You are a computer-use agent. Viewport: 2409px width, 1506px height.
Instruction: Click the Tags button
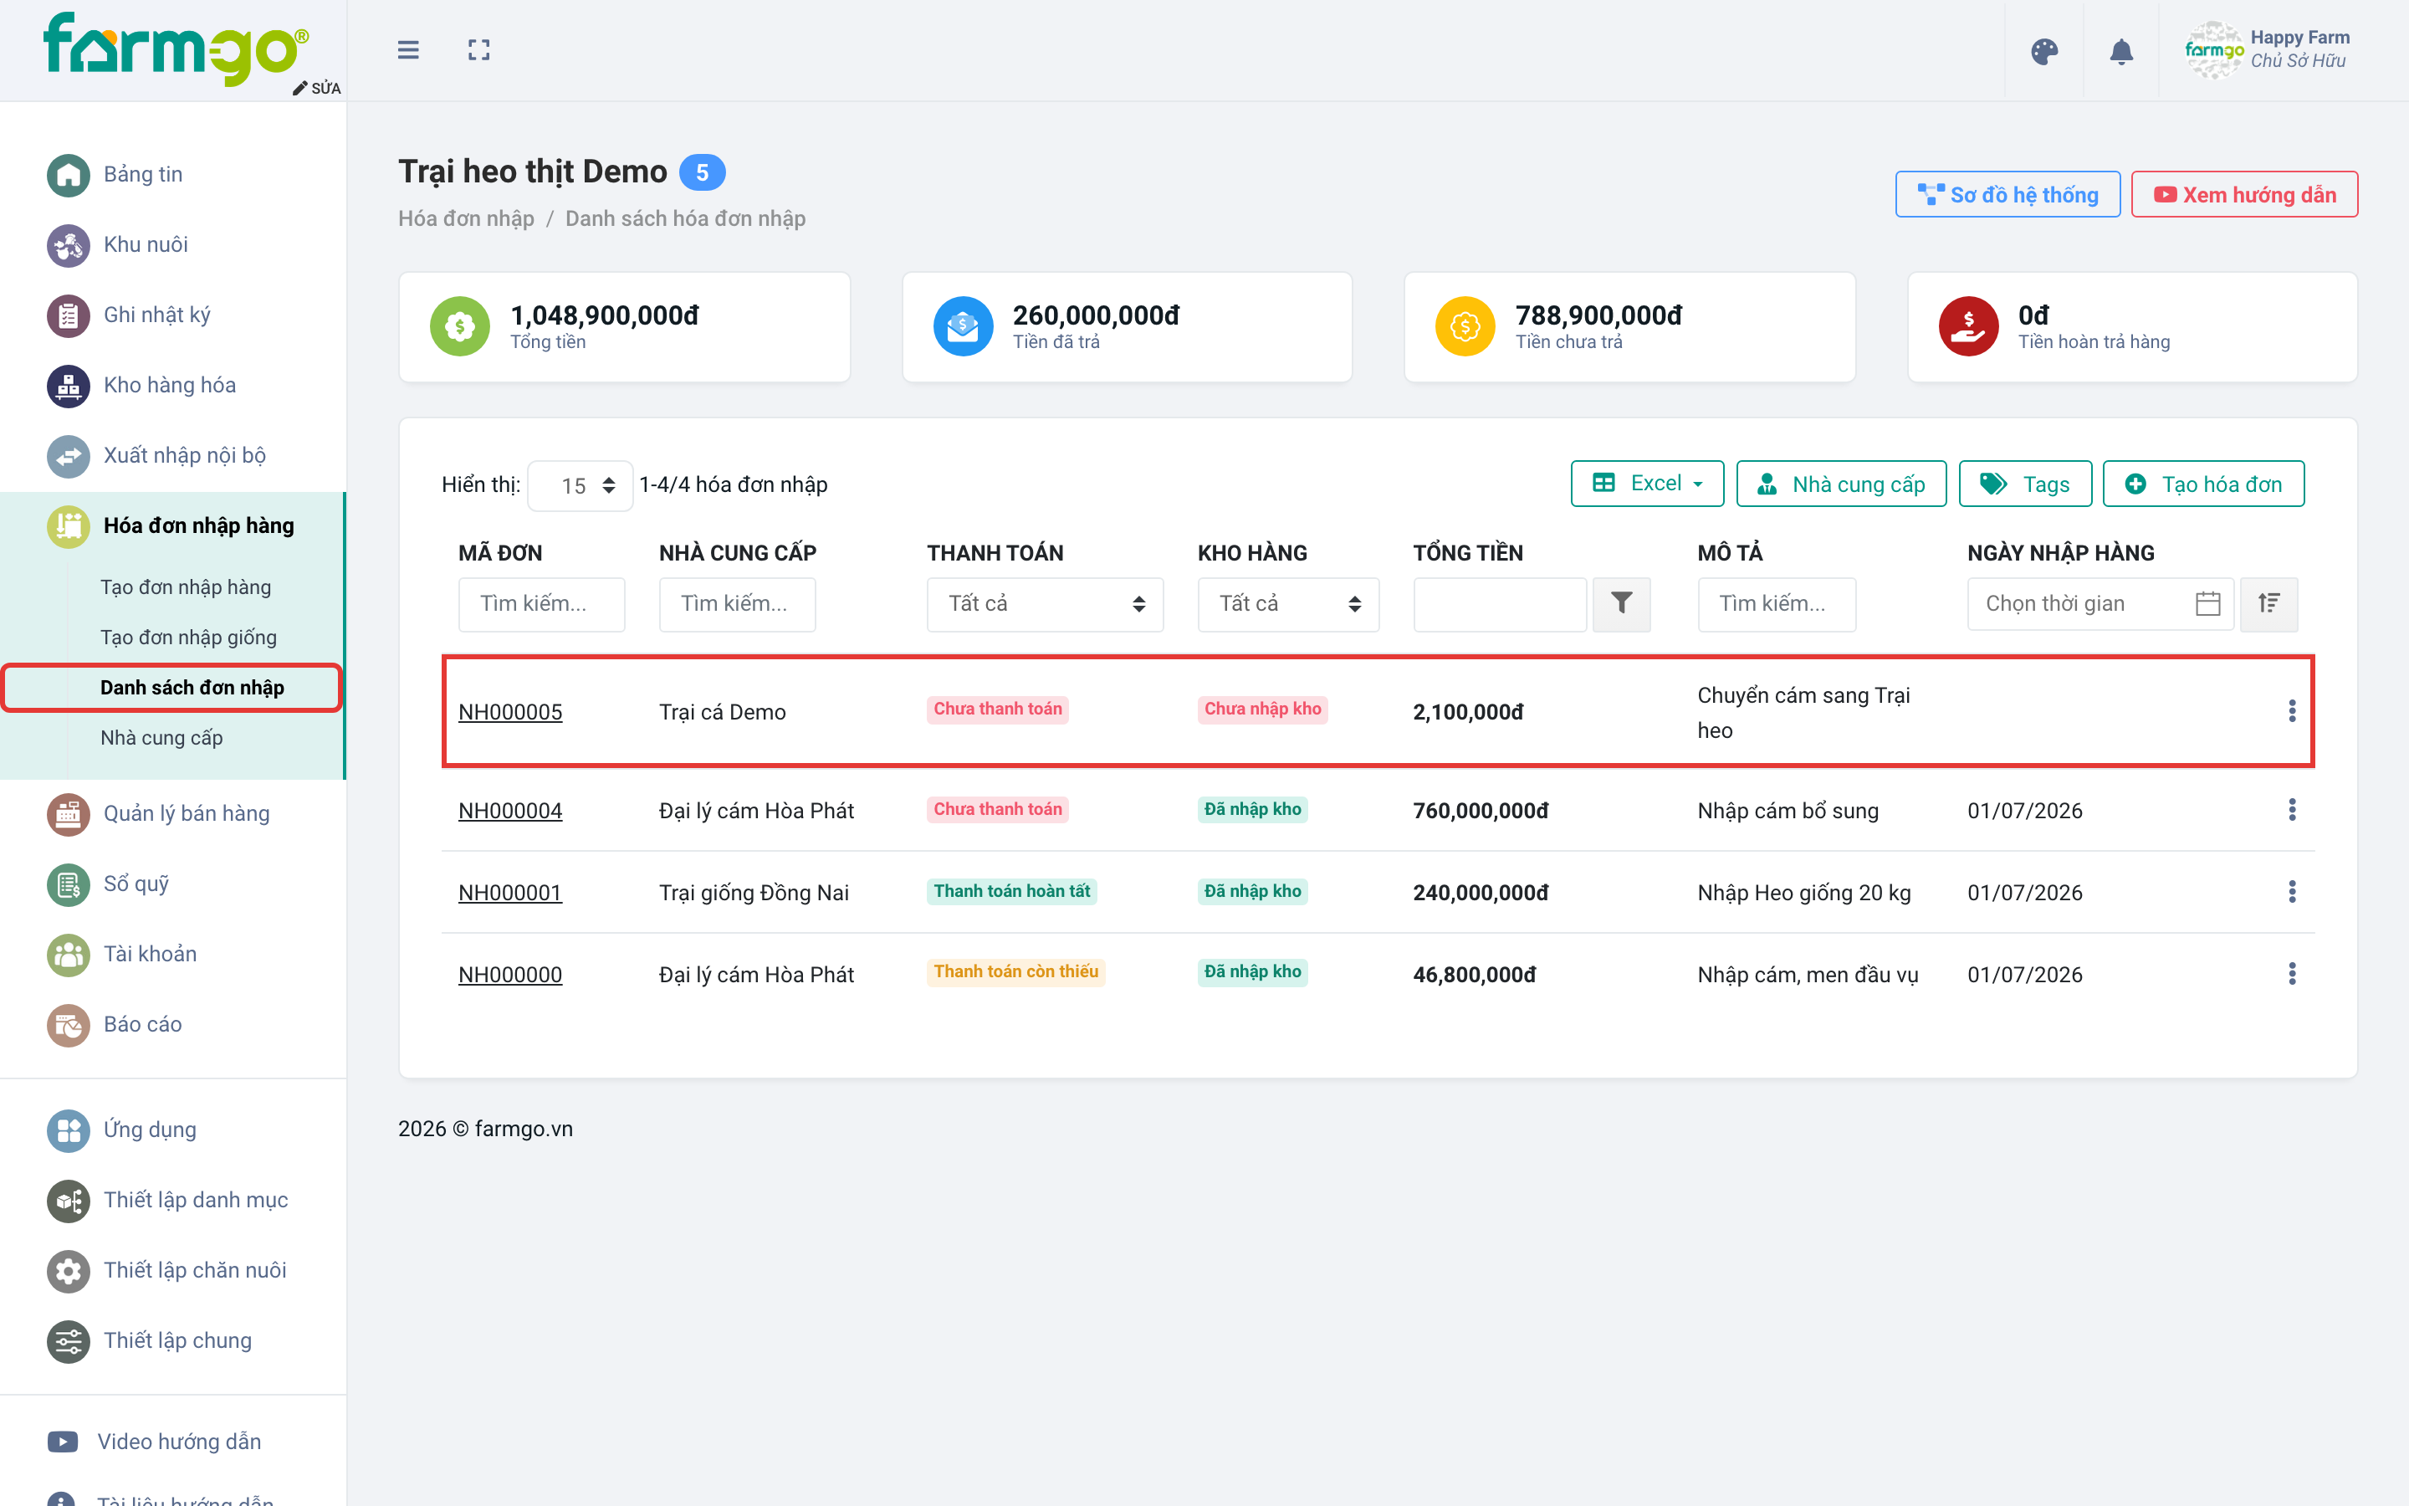[x=2025, y=484]
